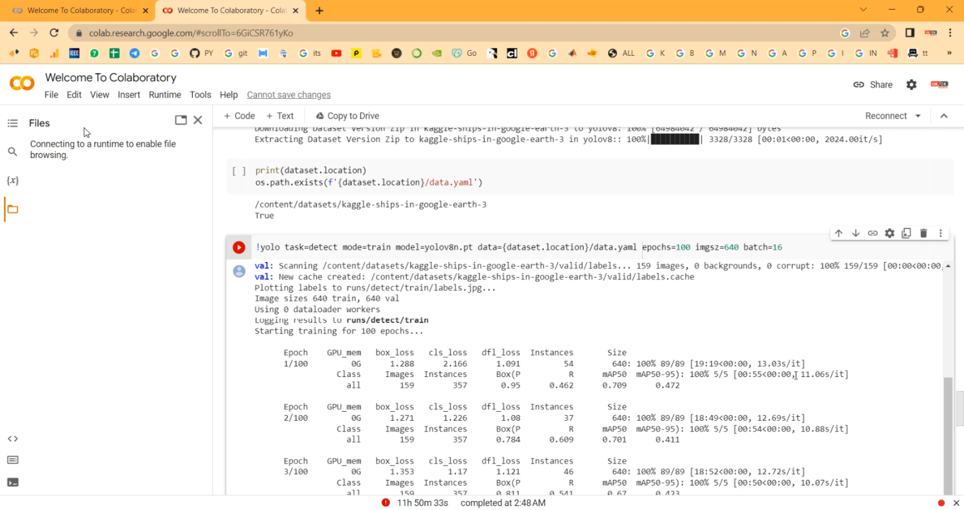Move cell up with arrow icon
964x510 pixels.
(839, 233)
